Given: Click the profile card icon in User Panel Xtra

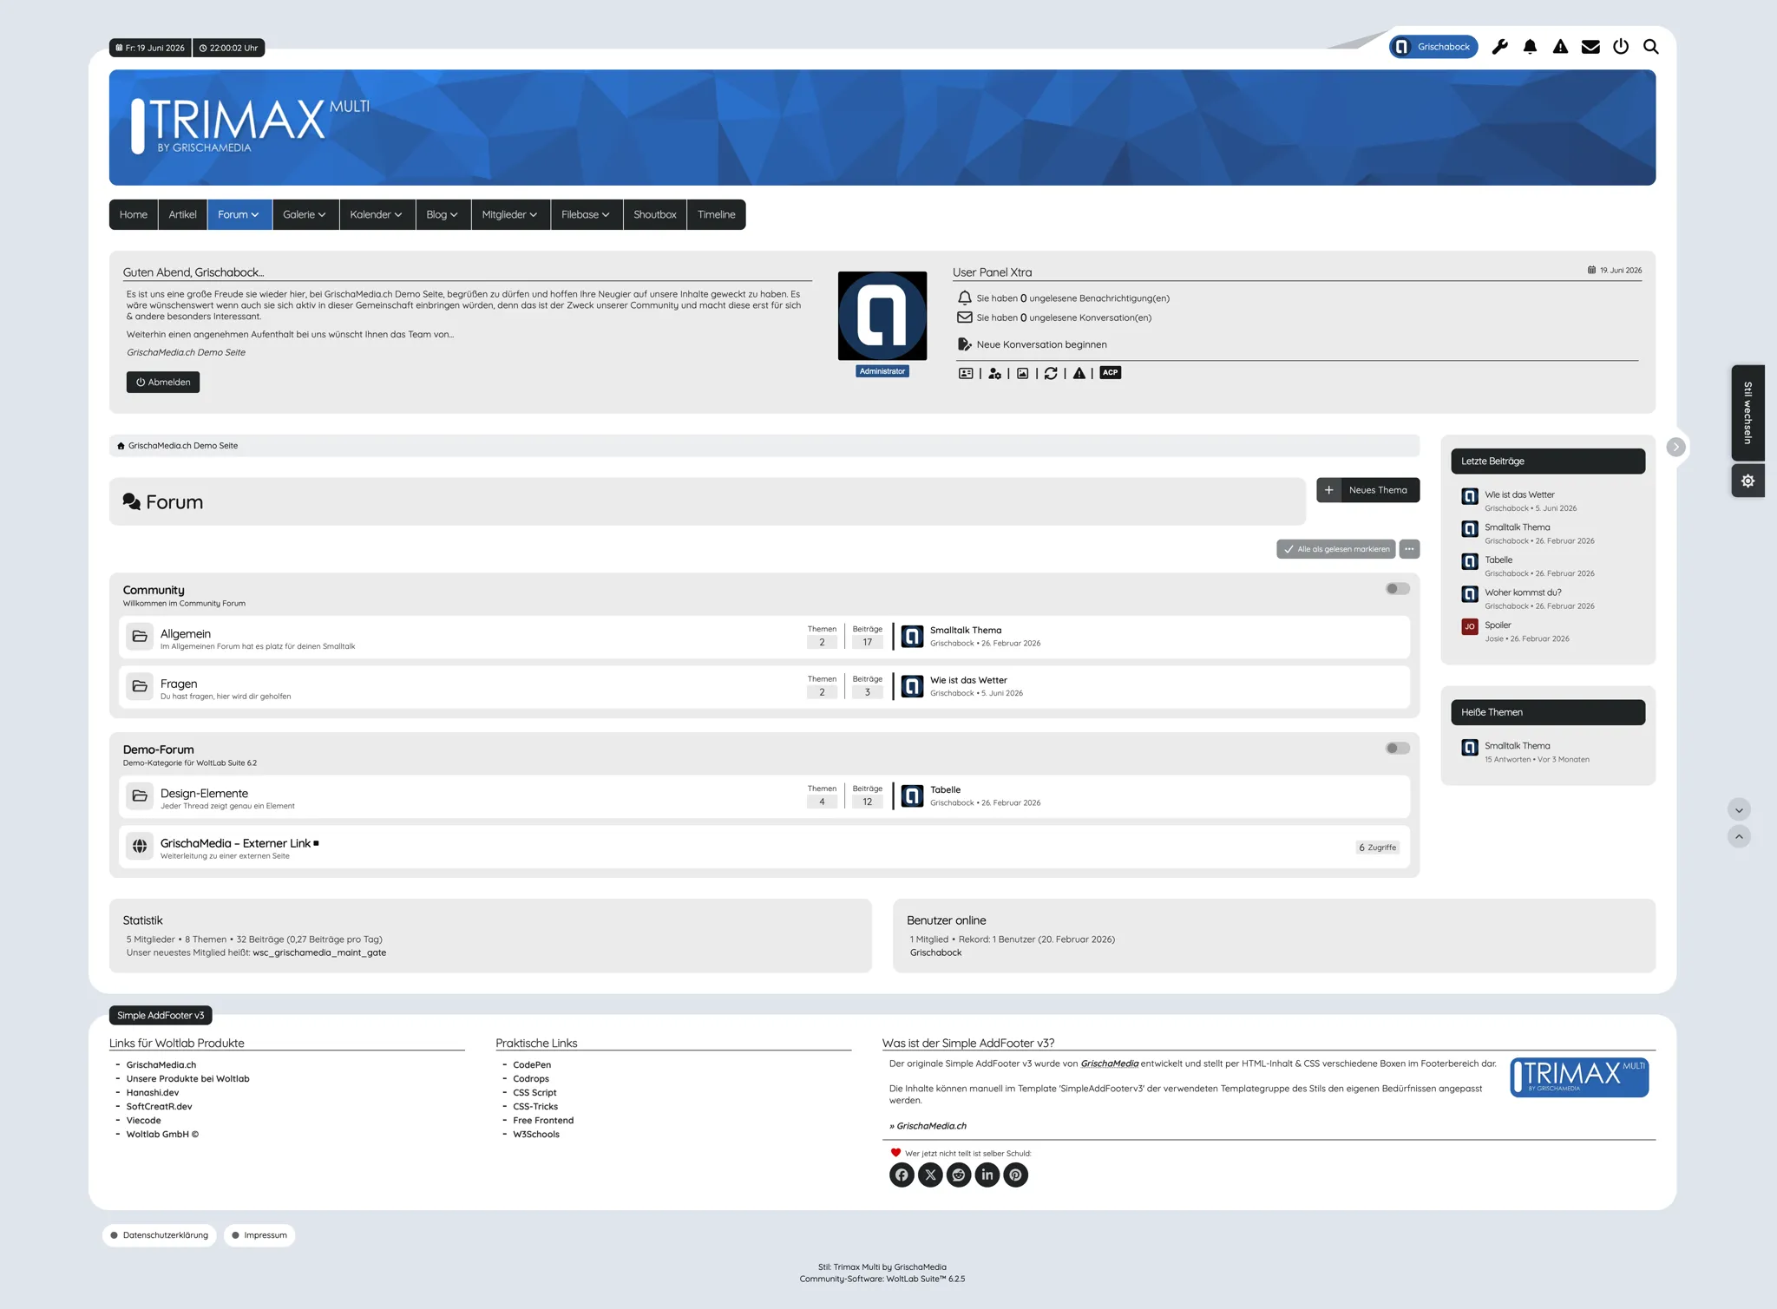Looking at the screenshot, I should pyautogui.click(x=966, y=373).
